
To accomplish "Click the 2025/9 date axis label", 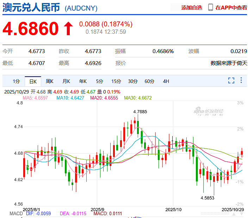I will point(98,210).
